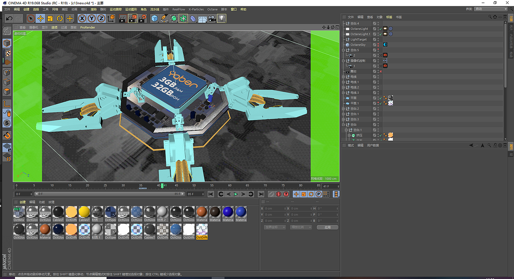Click the green Array modeling icon
The width and height of the screenshot is (514, 279).
click(x=184, y=18)
